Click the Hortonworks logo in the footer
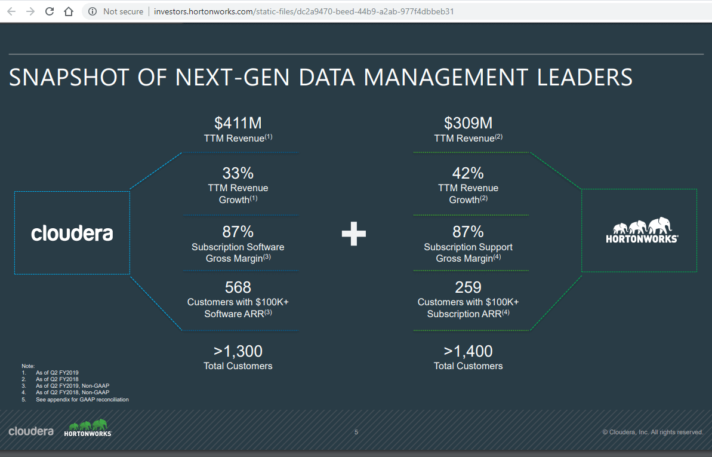The image size is (712, 457). 88,428
